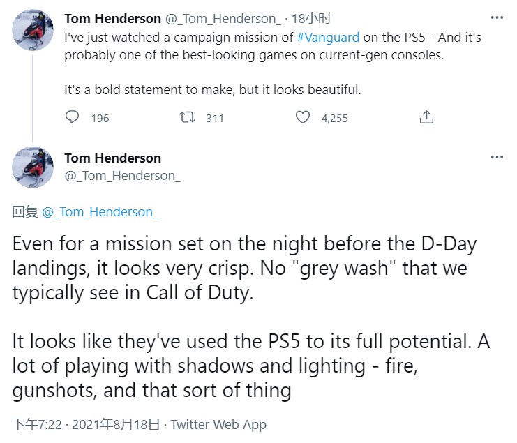Click the reply speech bubble icon
The width and height of the screenshot is (517, 443).
[x=73, y=118]
